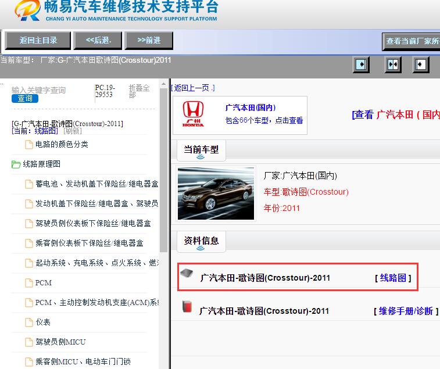Screen dimensions: 440x369
Task: Click the blue 查询 search button
Action: [x=25, y=98]
